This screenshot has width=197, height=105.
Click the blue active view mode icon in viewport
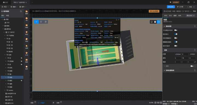158,22
